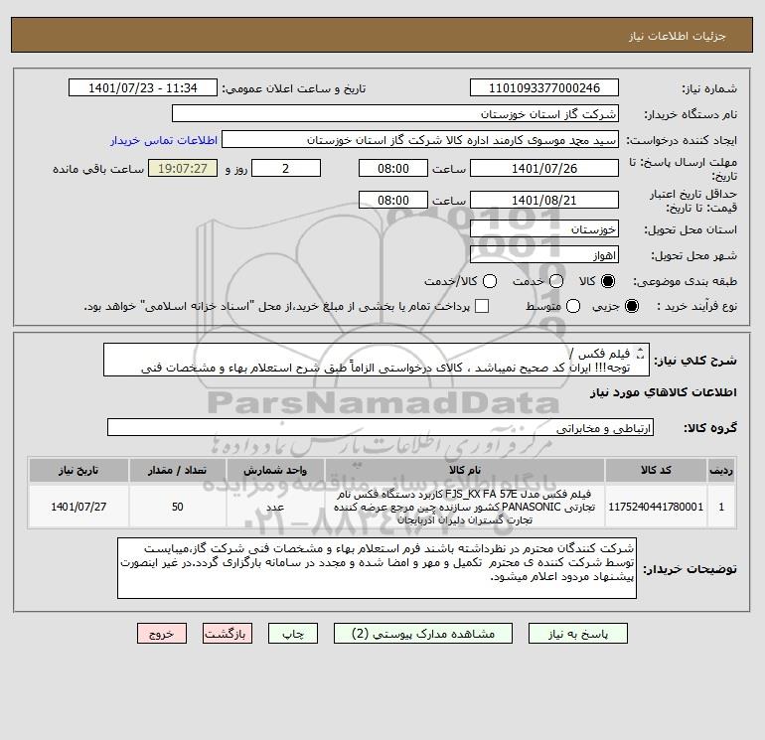Open اطلاعات تماس خریدار link
The width and height of the screenshot is (765, 740).
(164, 140)
